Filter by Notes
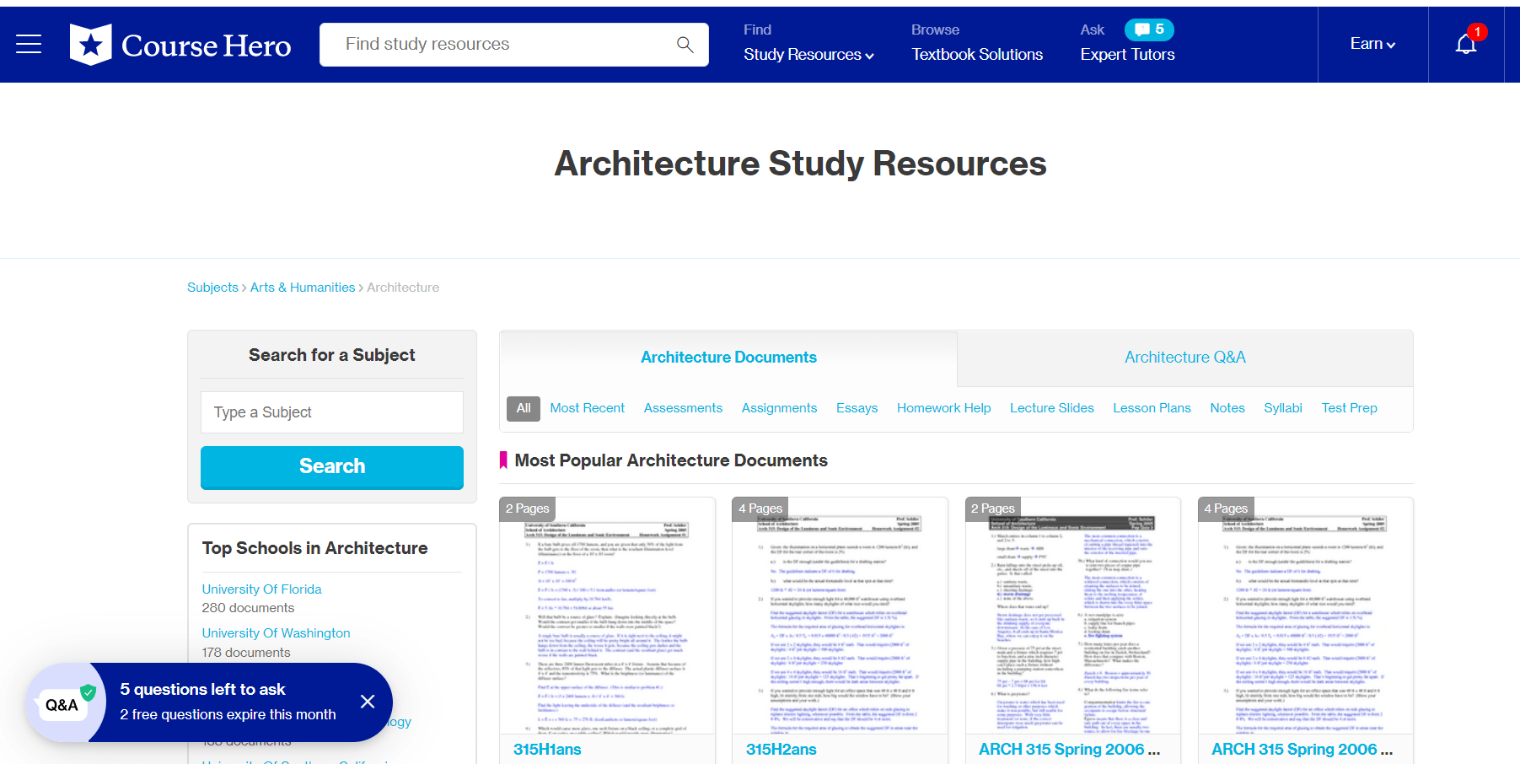The image size is (1520, 764). tap(1227, 408)
